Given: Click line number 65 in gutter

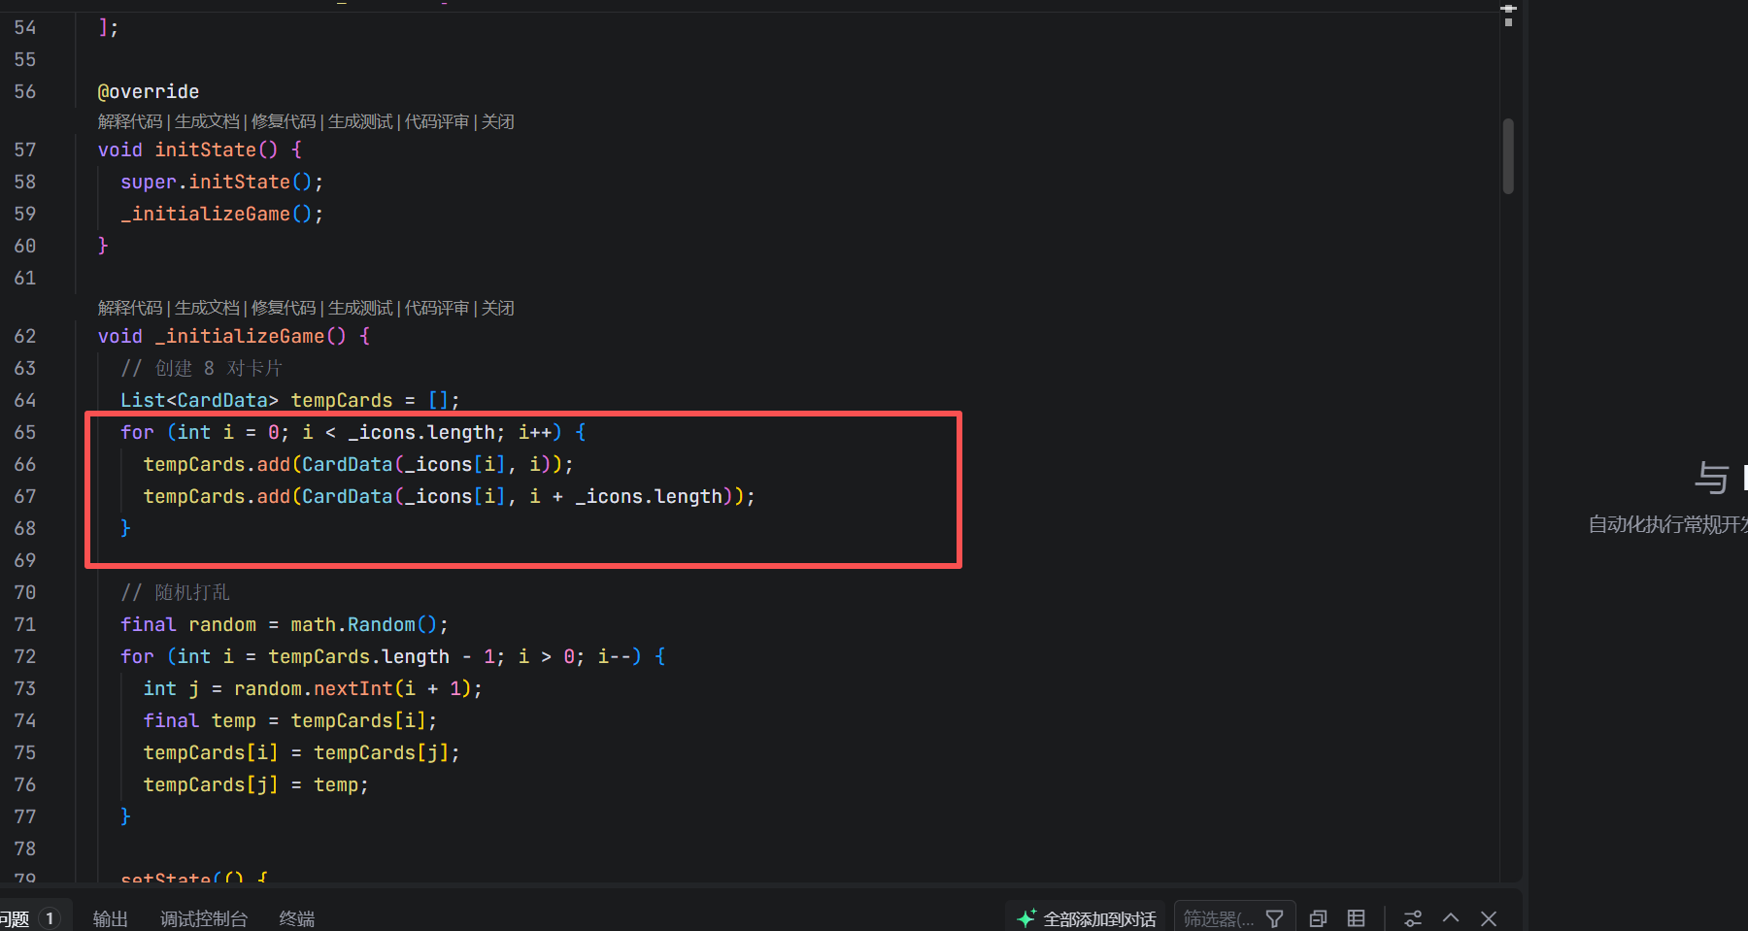Looking at the screenshot, I should point(25,432).
